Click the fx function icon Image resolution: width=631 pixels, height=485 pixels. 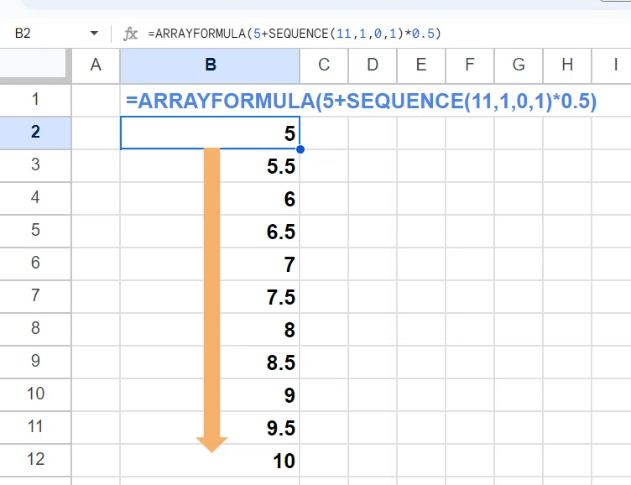(130, 34)
